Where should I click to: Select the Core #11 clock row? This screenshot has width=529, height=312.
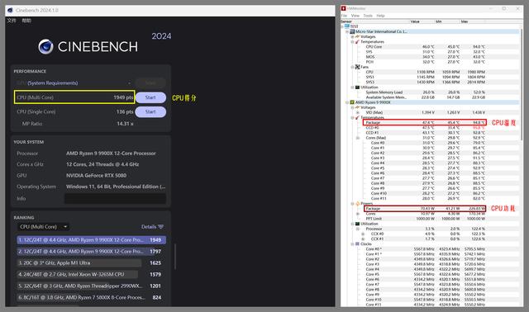coord(442,305)
